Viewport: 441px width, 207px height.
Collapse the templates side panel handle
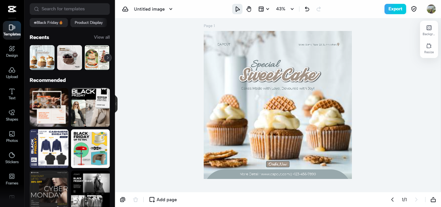(x=116, y=104)
